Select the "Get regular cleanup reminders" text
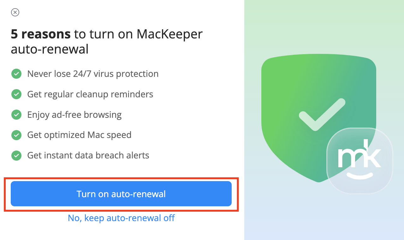This screenshot has width=404, height=240. [x=90, y=94]
